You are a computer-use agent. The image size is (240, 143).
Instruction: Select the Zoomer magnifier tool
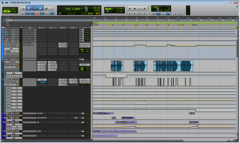23,8
